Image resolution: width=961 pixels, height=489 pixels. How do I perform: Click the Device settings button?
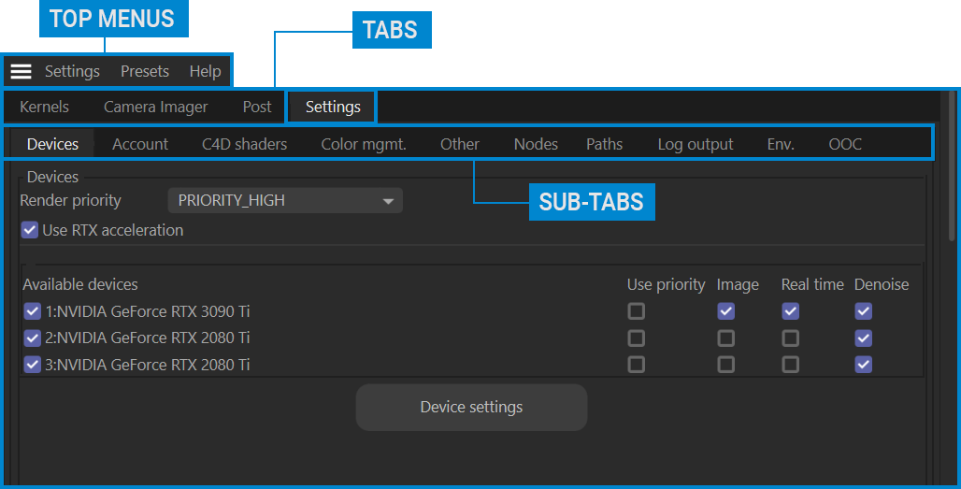471,408
